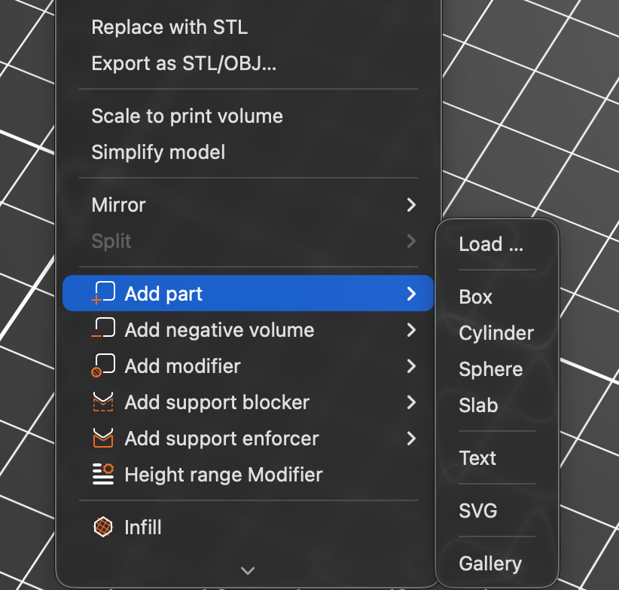Click the Add support blocker icon
The image size is (619, 590).
point(103,402)
